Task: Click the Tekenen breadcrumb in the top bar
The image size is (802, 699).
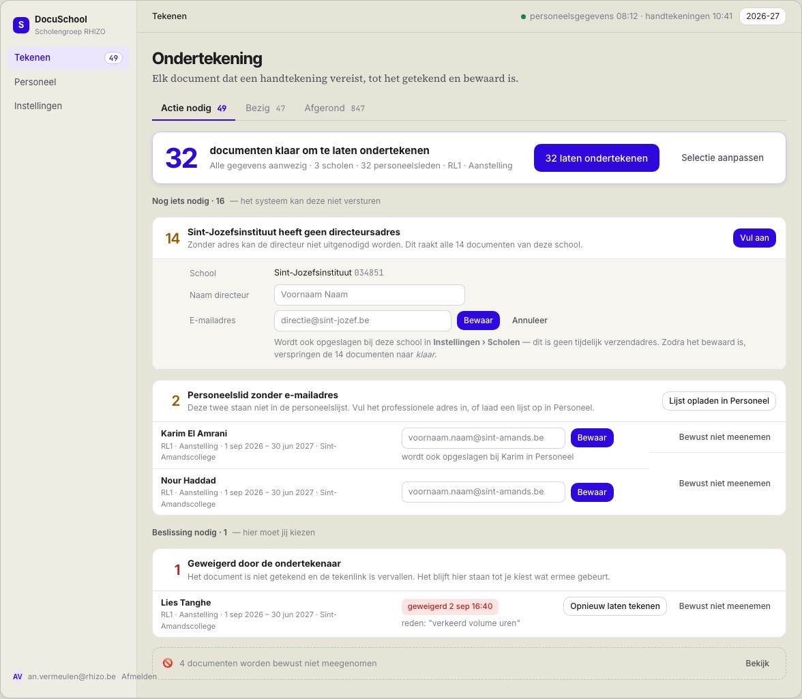Action: tap(169, 16)
